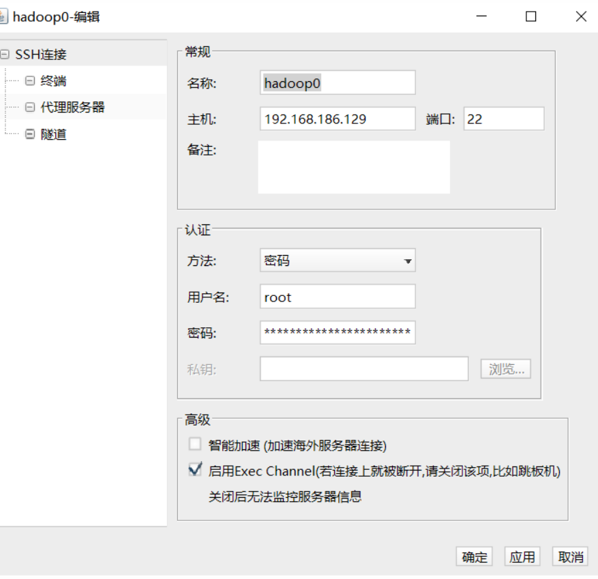Click the 名称 field containing hadoop0
This screenshot has width=598, height=579.
click(x=338, y=83)
